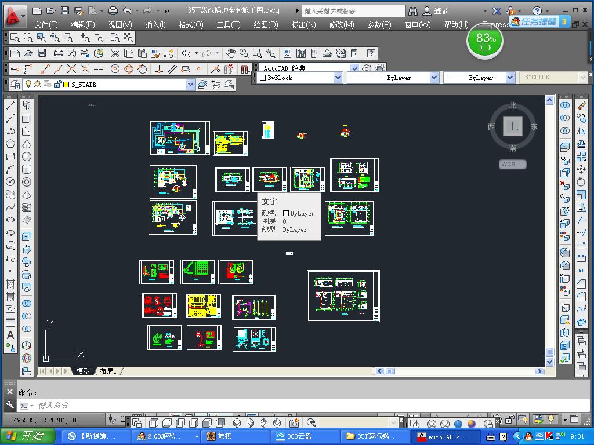Toggle snap mode icon beside coordinates
The width and height of the screenshot is (594, 445).
tap(112, 419)
